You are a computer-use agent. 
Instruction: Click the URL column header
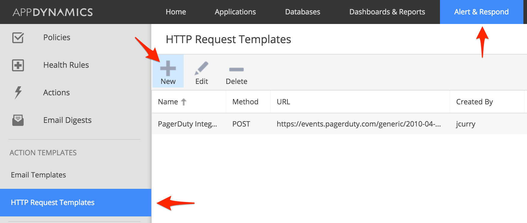tap(283, 102)
